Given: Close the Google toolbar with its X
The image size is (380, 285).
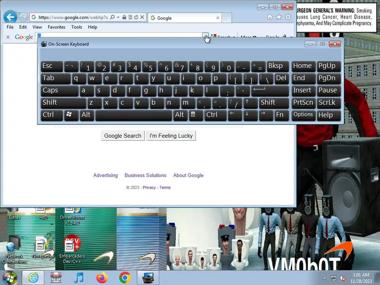Looking at the screenshot, I should click(x=8, y=37).
